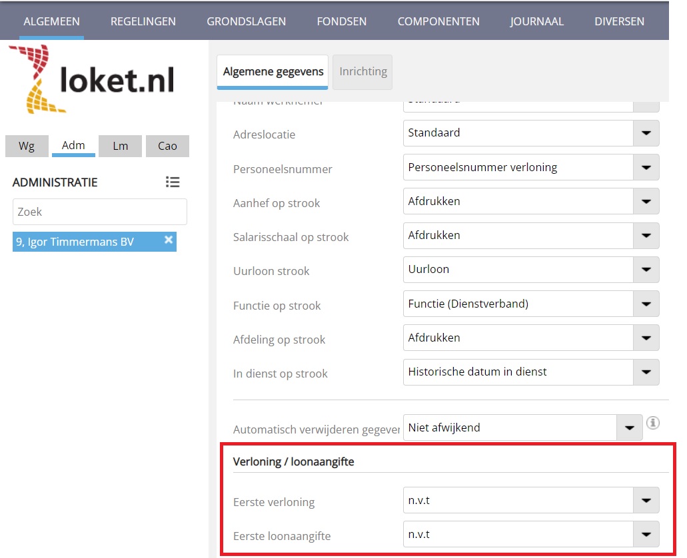
Task: Show info icon next to Automatisch verwijderen
Action: tap(653, 422)
